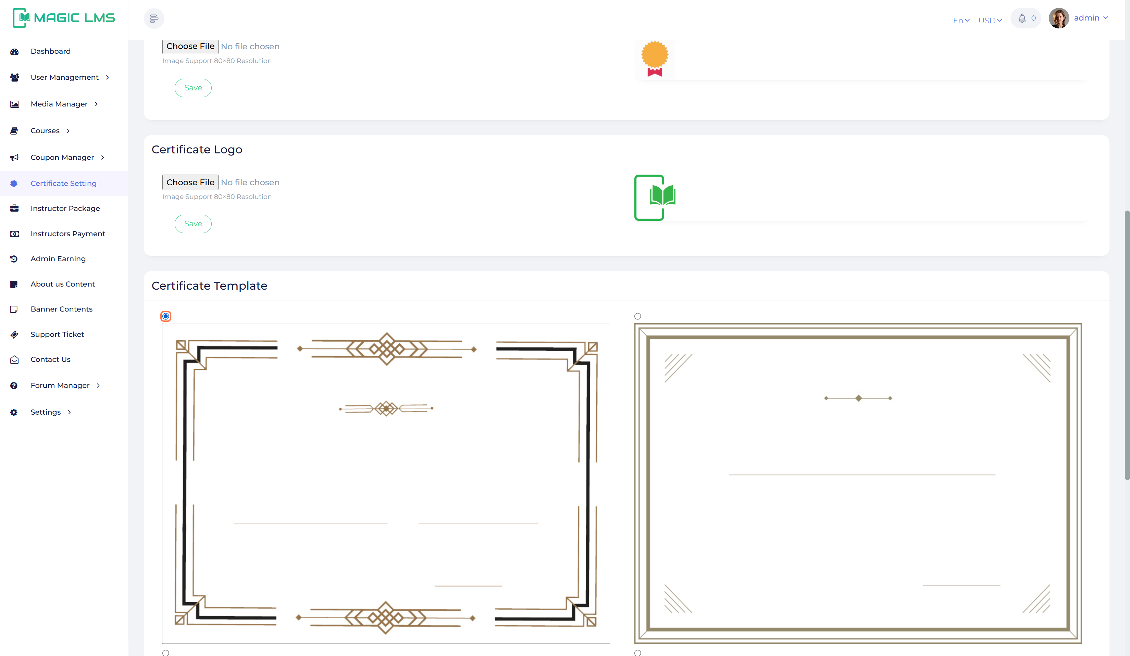The width and height of the screenshot is (1130, 656).
Task: Open Banner Contents menu item
Action: (x=64, y=309)
